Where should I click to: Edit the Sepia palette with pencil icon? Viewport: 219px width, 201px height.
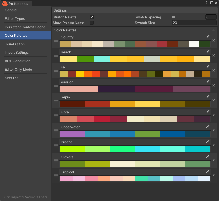pos(208,97)
